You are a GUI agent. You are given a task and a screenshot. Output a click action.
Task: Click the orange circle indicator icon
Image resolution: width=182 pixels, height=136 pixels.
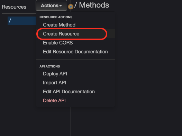coord(71,7)
